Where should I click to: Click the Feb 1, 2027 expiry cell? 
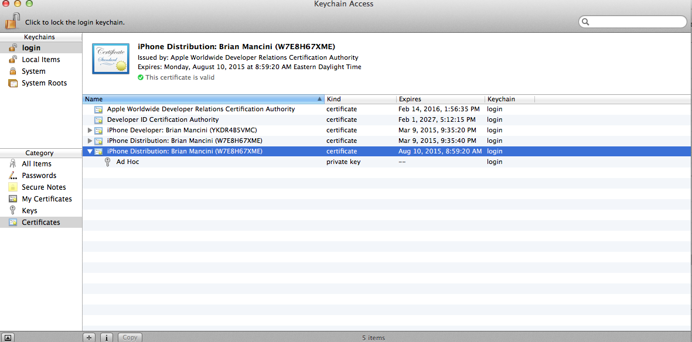(x=437, y=119)
